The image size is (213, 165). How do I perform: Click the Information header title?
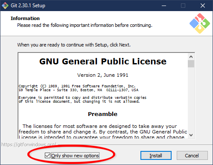pos(25,18)
